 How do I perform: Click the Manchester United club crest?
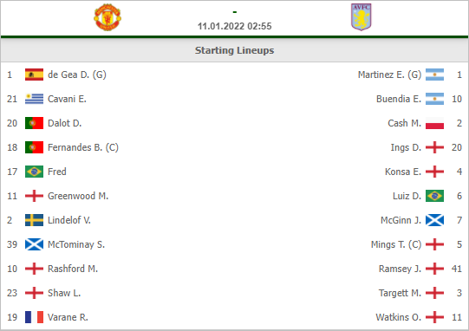[x=107, y=17]
